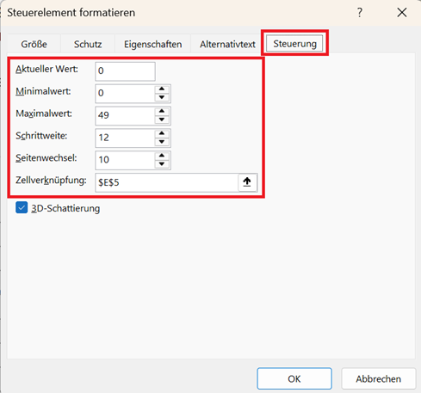Increase Seitenwechsel with the up arrow
This screenshot has width=421, height=393.
pos(162,156)
